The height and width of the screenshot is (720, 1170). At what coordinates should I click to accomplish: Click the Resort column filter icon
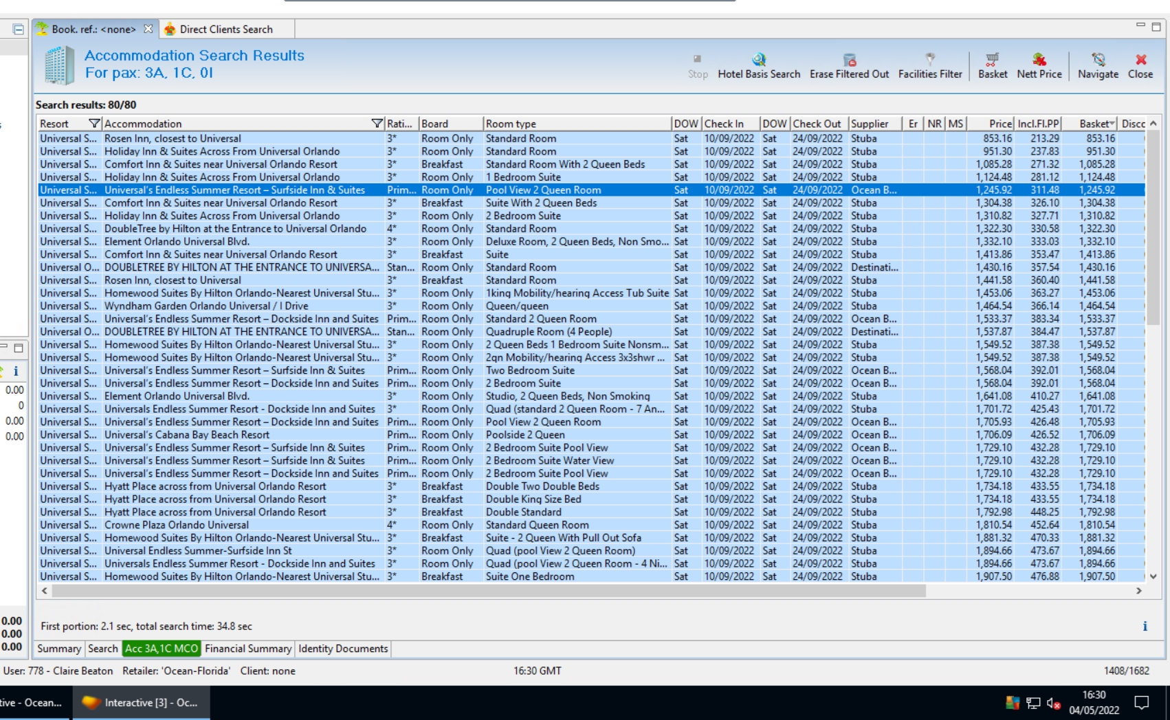coord(95,124)
